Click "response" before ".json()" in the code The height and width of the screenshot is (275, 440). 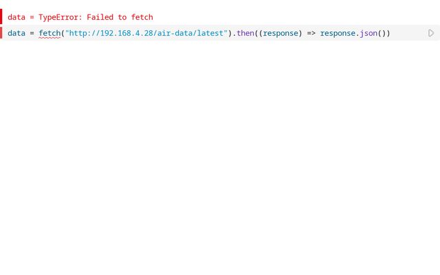click(338, 34)
